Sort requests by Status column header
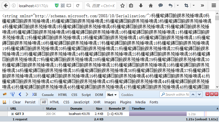 coord(51,109)
